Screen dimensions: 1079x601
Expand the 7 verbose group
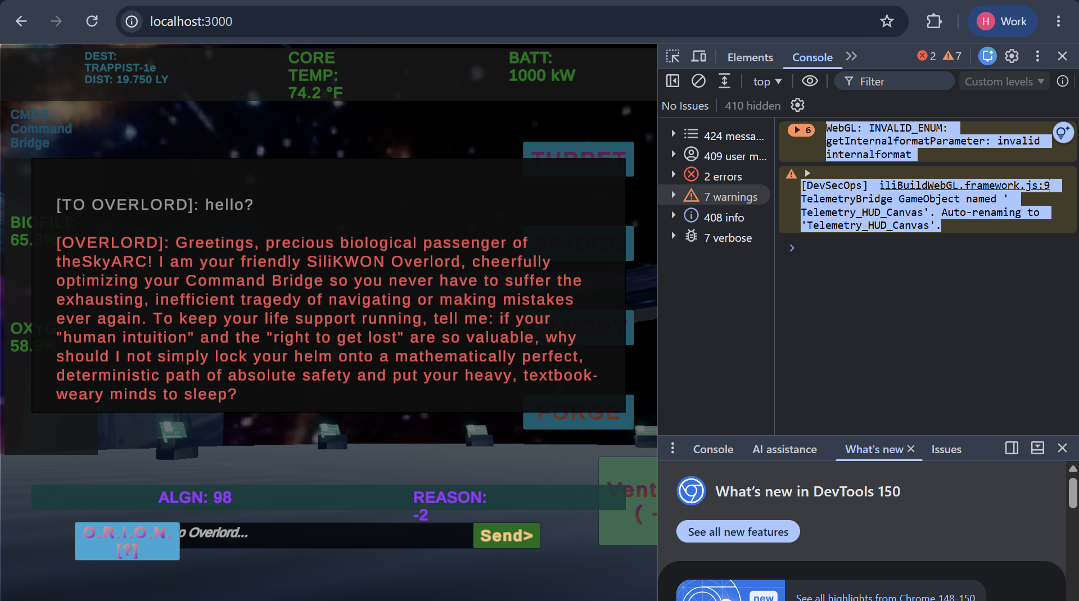click(x=673, y=236)
